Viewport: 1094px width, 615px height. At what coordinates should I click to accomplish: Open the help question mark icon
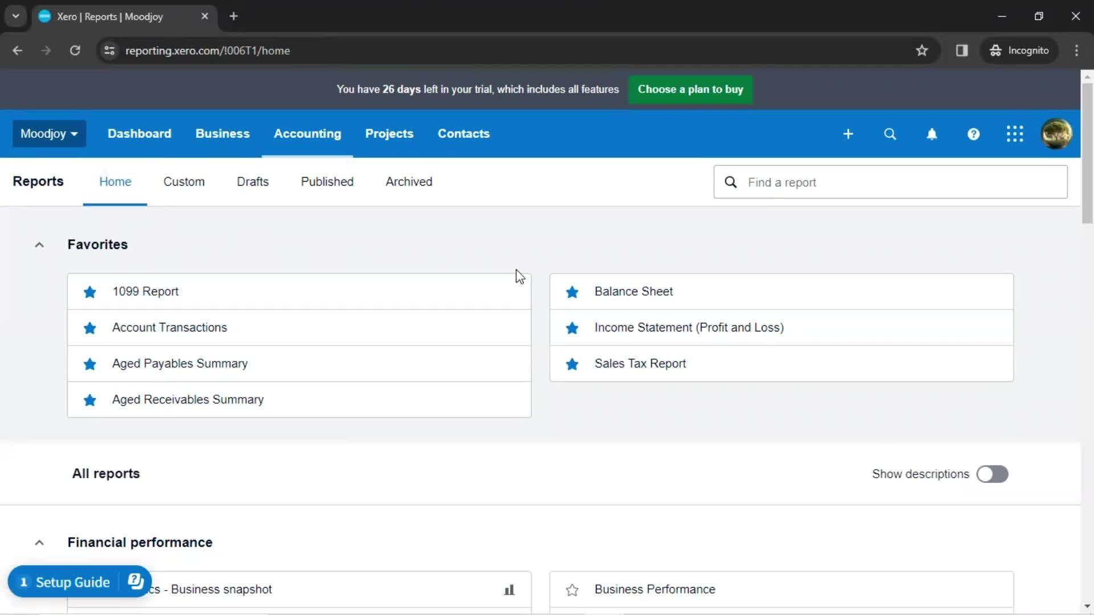973,134
